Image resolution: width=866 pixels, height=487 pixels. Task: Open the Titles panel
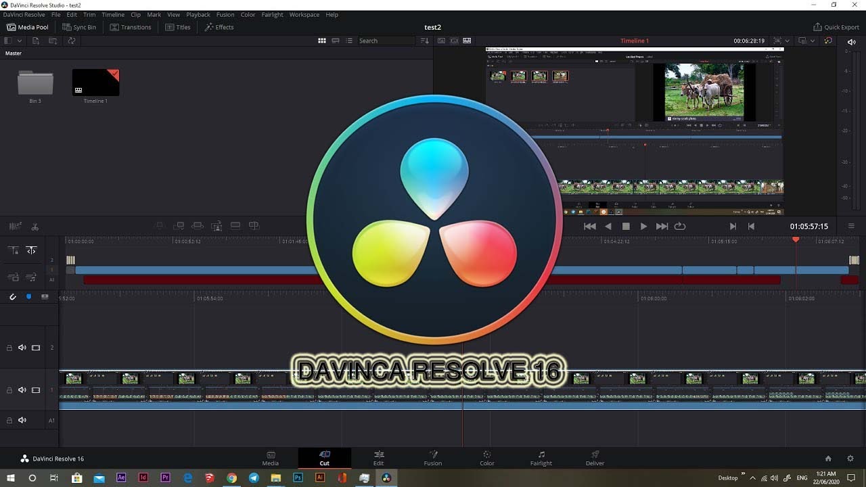(178, 27)
